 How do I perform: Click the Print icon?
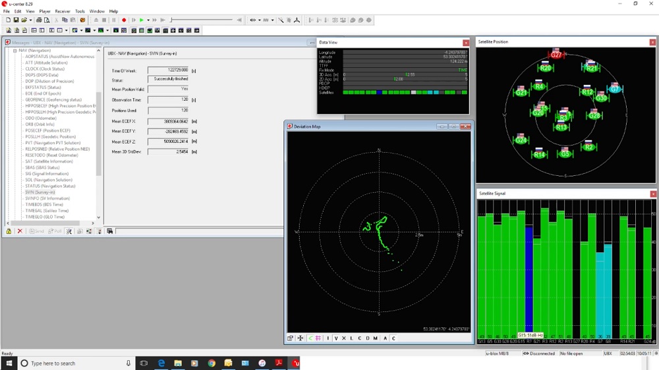coord(39,20)
